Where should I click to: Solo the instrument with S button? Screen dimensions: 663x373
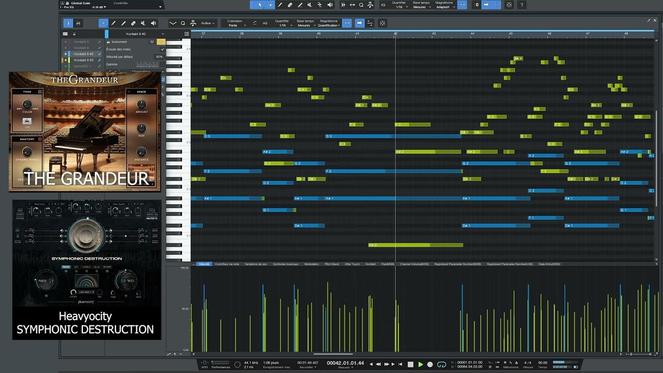[x=161, y=41]
